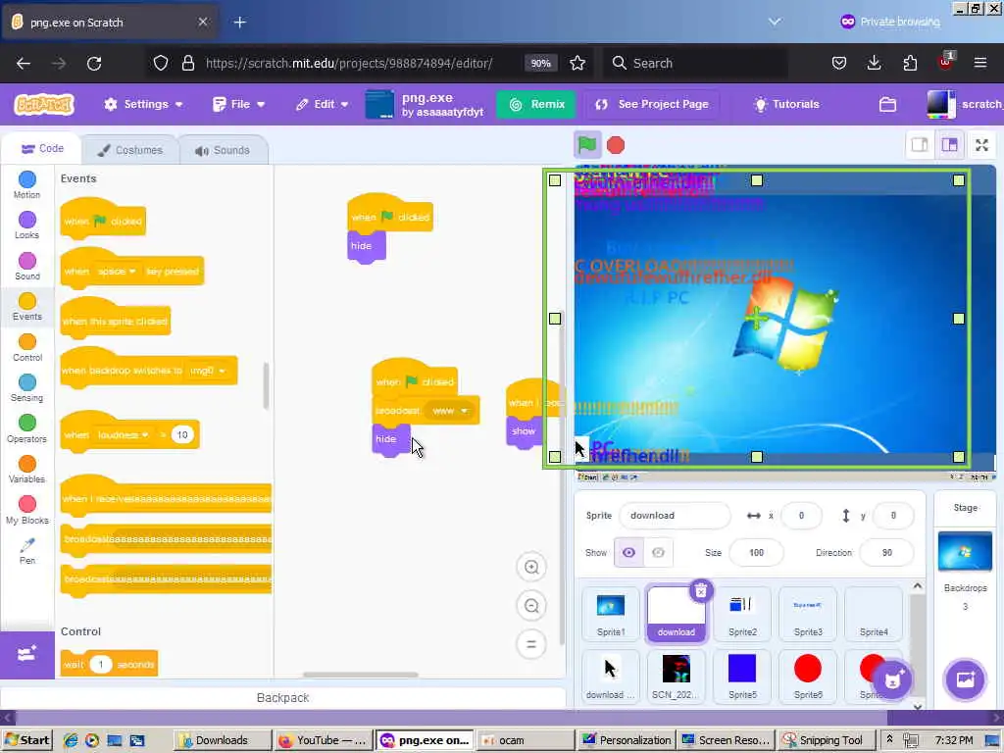The height and width of the screenshot is (753, 1004).
Task: Select the Sensing block category
Action: tap(26, 388)
